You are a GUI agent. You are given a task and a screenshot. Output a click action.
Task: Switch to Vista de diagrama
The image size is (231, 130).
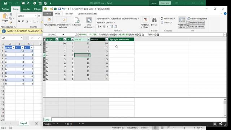point(197,18)
